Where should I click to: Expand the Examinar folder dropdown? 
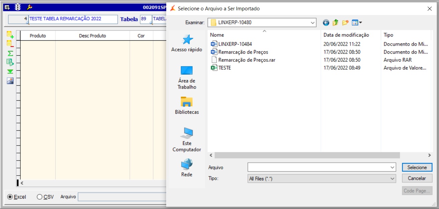[x=312, y=23]
